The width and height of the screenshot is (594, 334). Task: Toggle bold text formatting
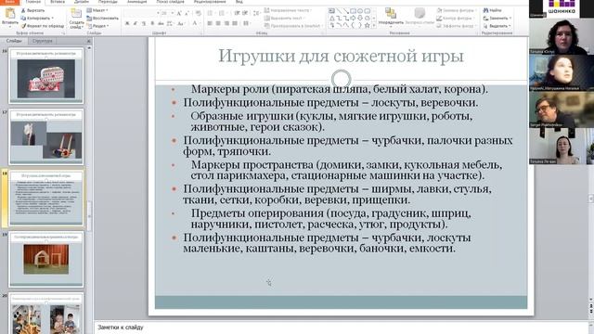(127, 23)
